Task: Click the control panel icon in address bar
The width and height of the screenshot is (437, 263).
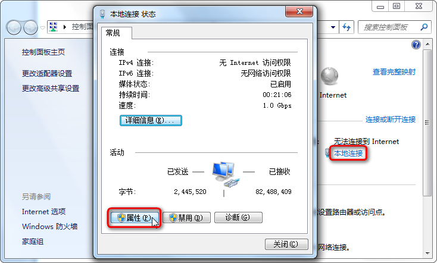Action: coord(54,27)
